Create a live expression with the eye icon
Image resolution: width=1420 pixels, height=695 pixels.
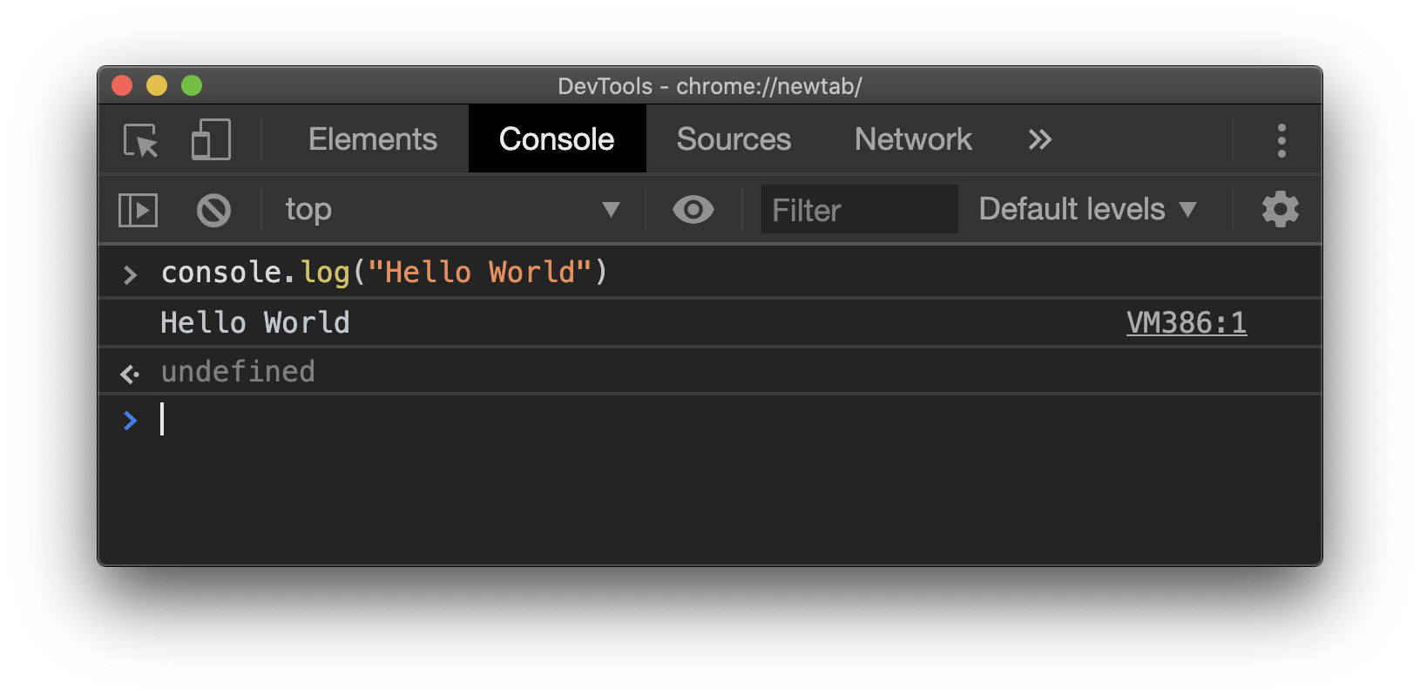(693, 209)
